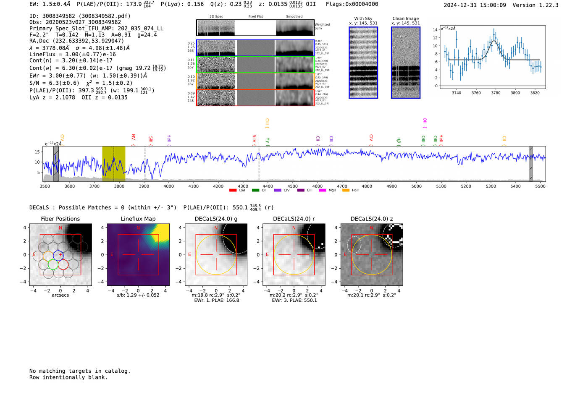Click the CIV purple legend swatch
The image size is (588, 400).
[278, 191]
